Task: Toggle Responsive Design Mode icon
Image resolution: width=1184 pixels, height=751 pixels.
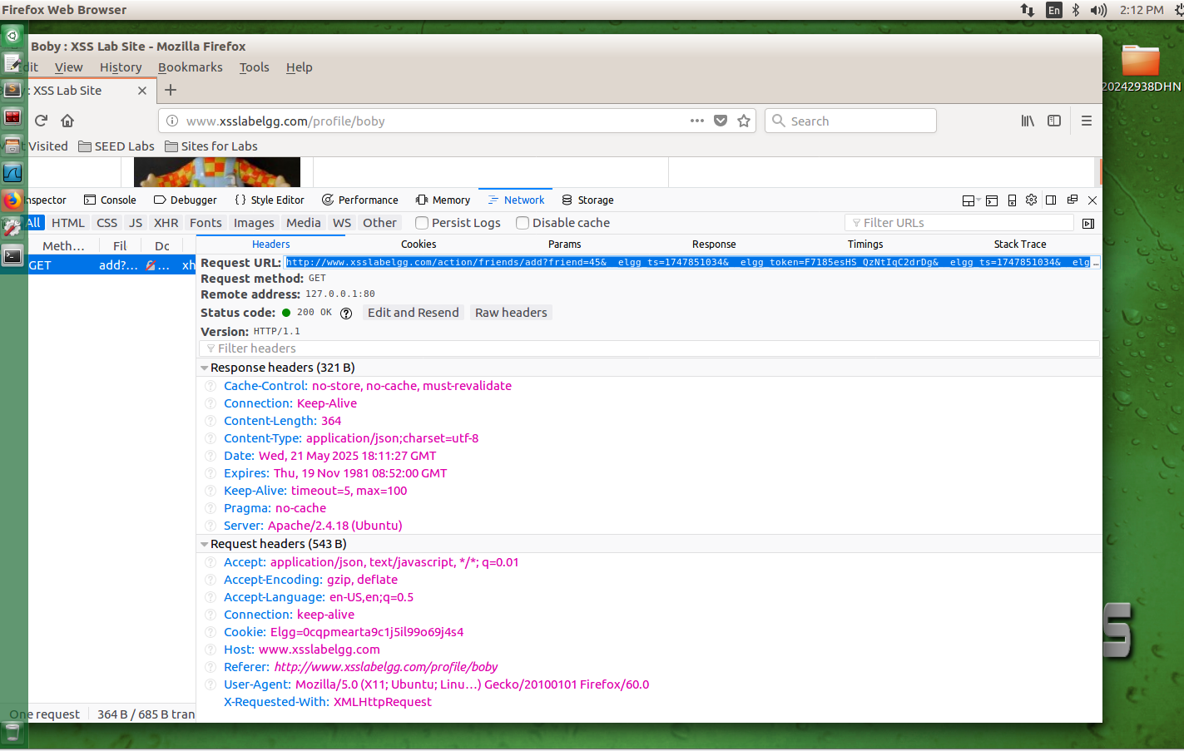Action: coord(1012,200)
